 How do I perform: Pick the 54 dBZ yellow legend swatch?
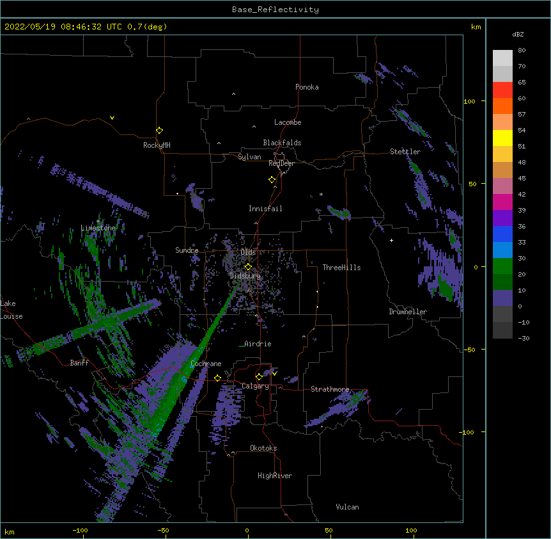point(502,138)
